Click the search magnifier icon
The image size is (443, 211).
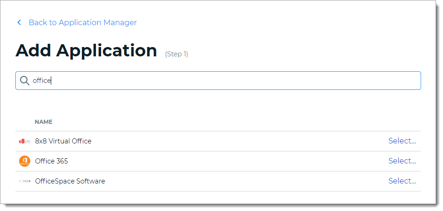25,81
